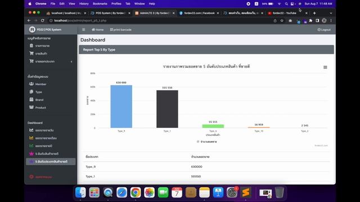Switch to the AdminLTE 3 tab
The height and width of the screenshot is (202, 360).
155,13
